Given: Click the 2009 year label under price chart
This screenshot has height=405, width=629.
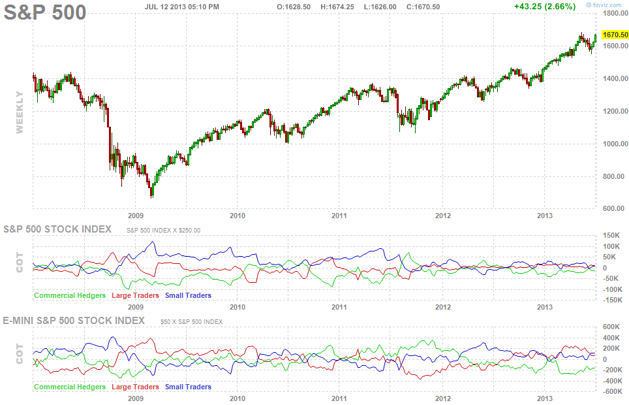Looking at the screenshot, I should pos(136,216).
